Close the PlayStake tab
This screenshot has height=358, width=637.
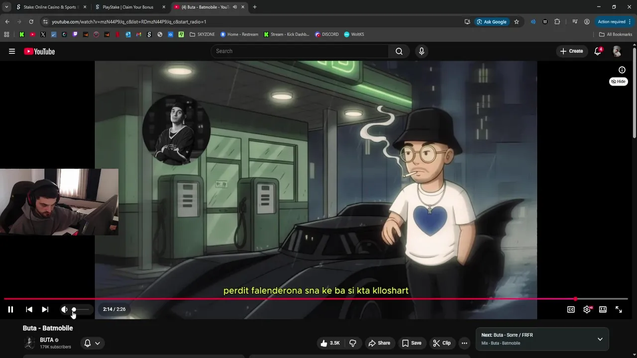click(x=164, y=7)
